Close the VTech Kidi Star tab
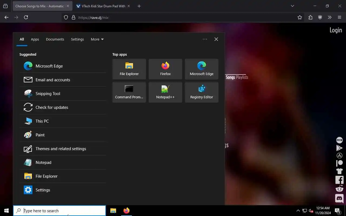 [128, 6]
